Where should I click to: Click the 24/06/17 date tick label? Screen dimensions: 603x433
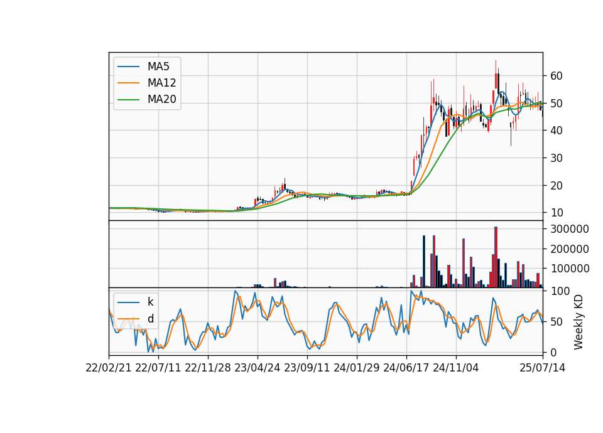[406, 368]
